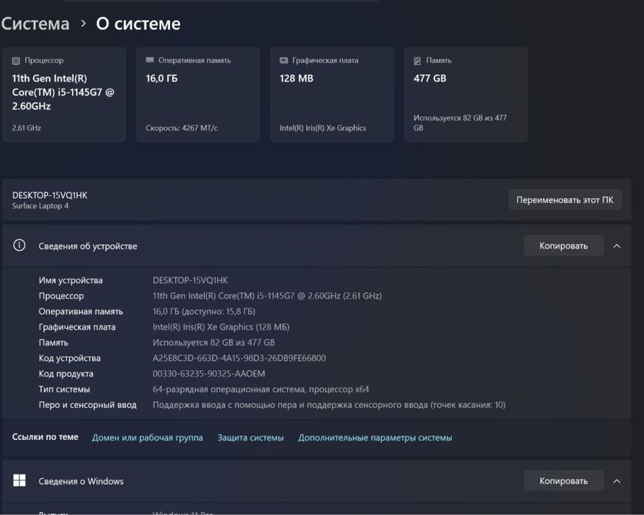
Task: Click Переименовать этот ПК button
Action: [x=565, y=200]
